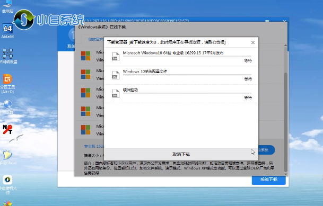Launch the partition tool (Alt+D) icon
Image resolution: width=323 pixels, height=206 pixels.
click(7, 84)
